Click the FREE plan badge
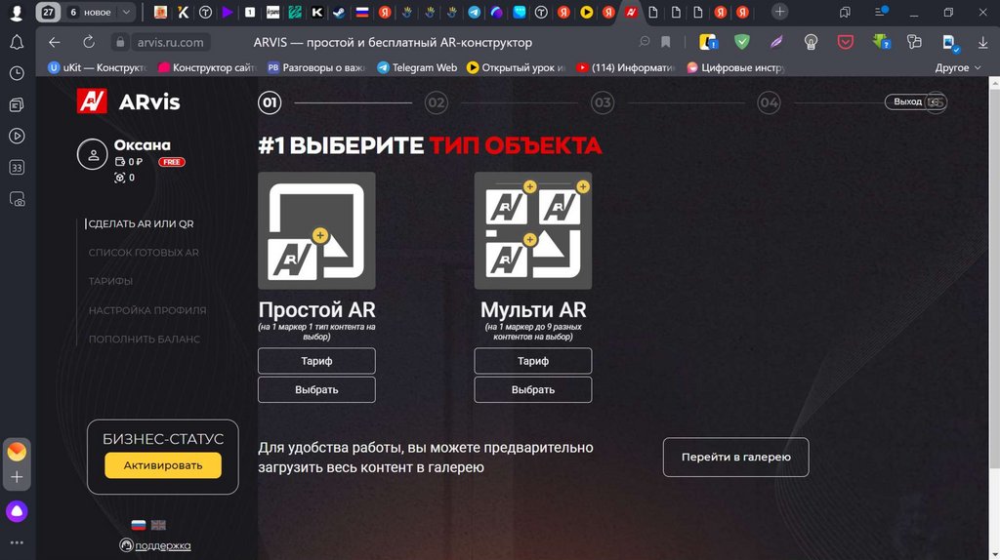The width and height of the screenshot is (1000, 560). point(172,162)
